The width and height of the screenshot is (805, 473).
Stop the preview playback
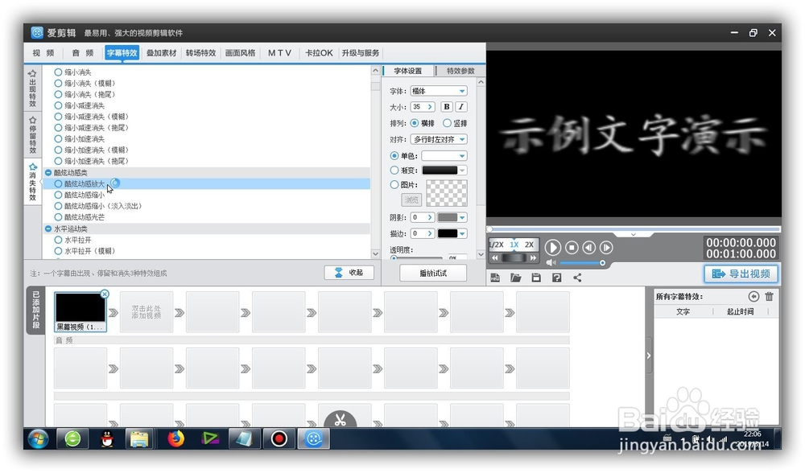coord(572,248)
